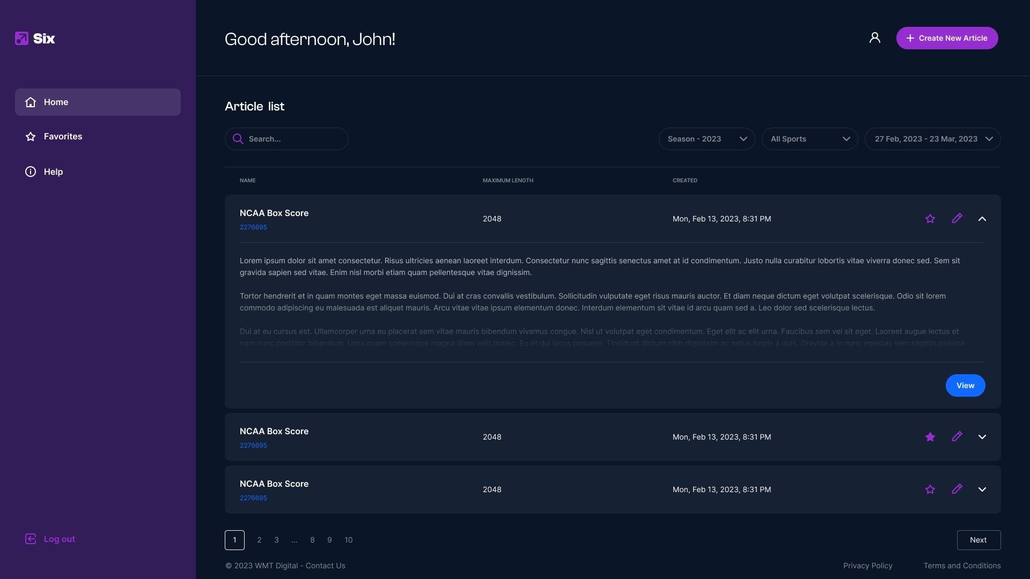Open the user profile icon
The width and height of the screenshot is (1030, 579).
click(874, 38)
